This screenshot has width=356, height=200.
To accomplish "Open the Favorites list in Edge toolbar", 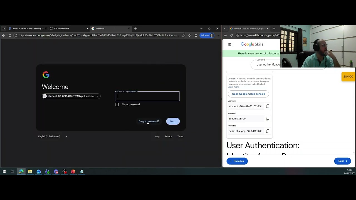I will (x=190, y=35).
